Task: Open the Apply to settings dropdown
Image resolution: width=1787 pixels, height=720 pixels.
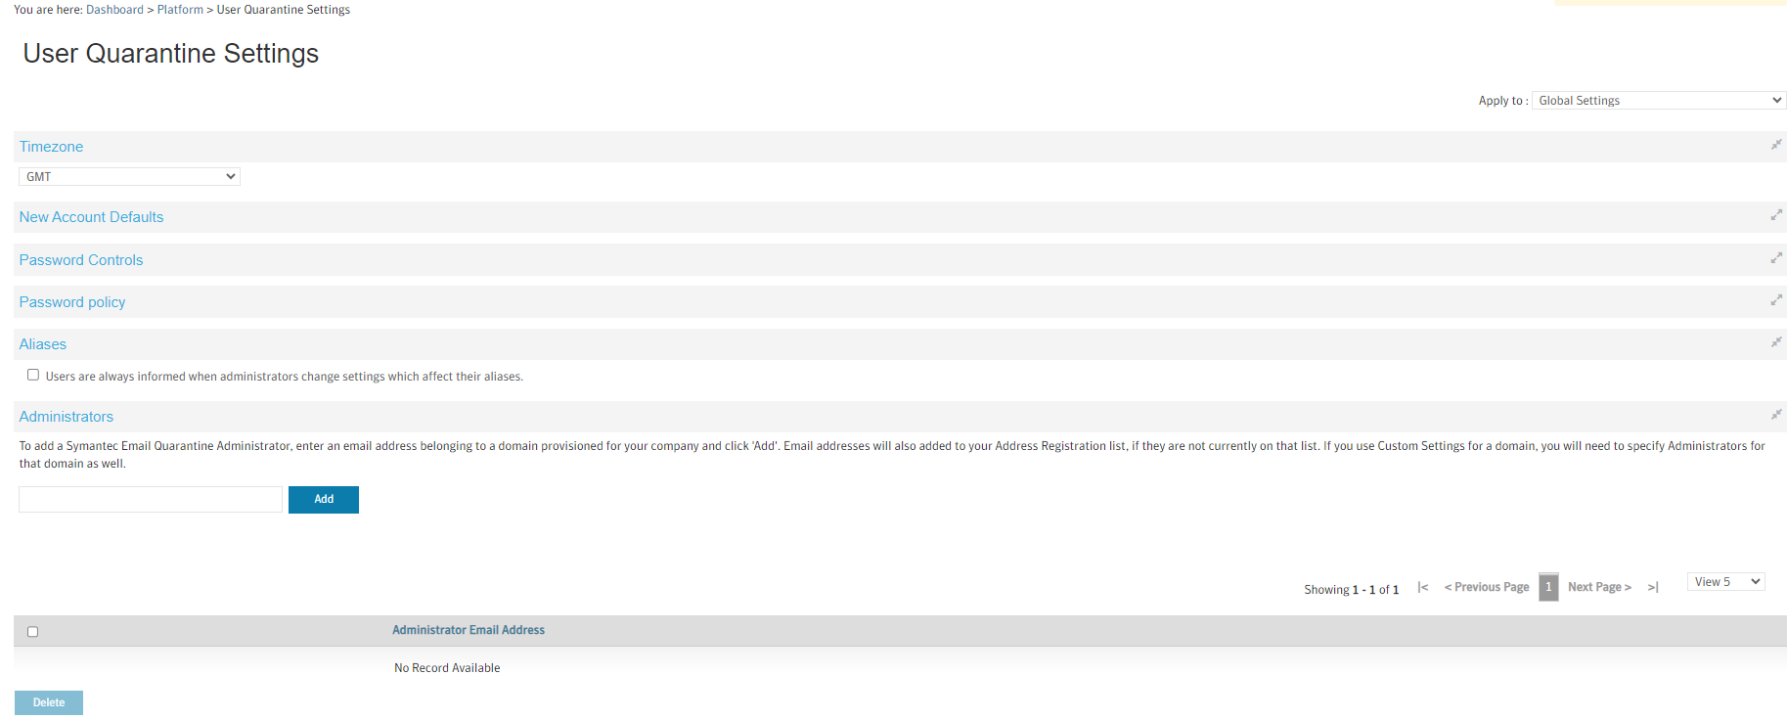Action: click(x=1658, y=101)
